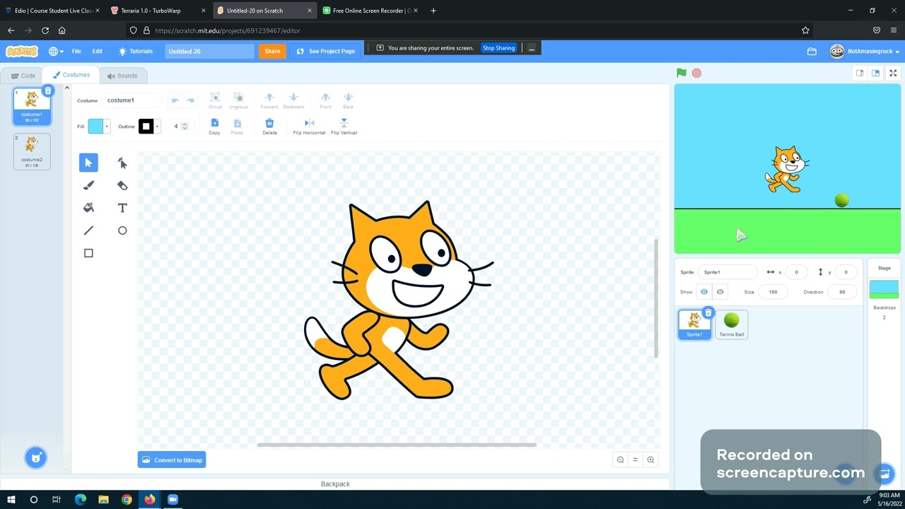Switch to large stage layout
The image size is (905, 509).
coord(875,73)
